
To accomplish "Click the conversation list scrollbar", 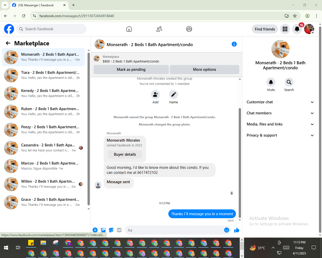I will [89, 128].
